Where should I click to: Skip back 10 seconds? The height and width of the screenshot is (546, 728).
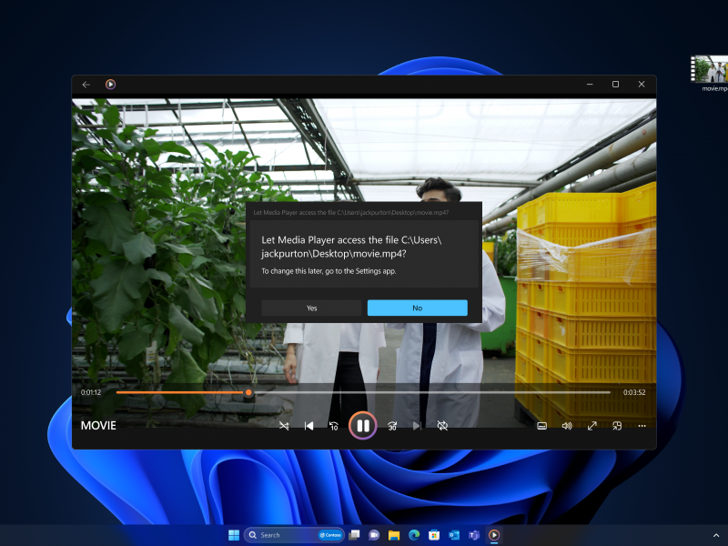pos(334,425)
